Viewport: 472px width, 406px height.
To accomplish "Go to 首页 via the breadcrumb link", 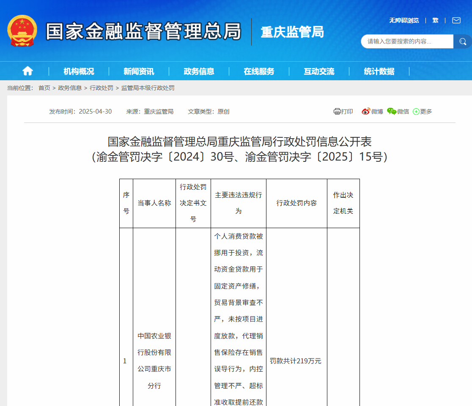I will click(x=45, y=88).
